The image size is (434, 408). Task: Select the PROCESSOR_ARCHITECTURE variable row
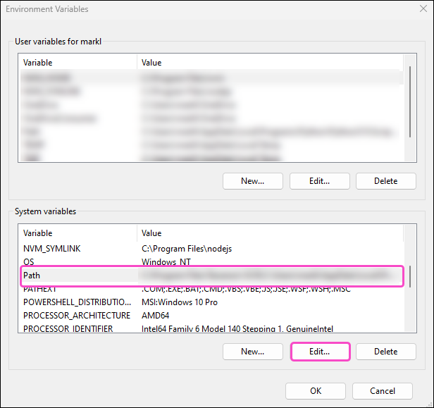[212, 315]
